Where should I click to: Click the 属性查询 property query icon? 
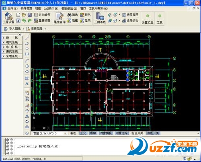click(59, 18)
